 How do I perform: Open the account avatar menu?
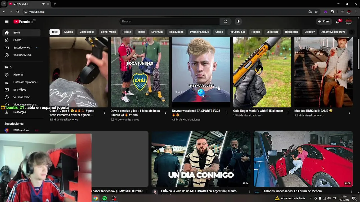348,22
